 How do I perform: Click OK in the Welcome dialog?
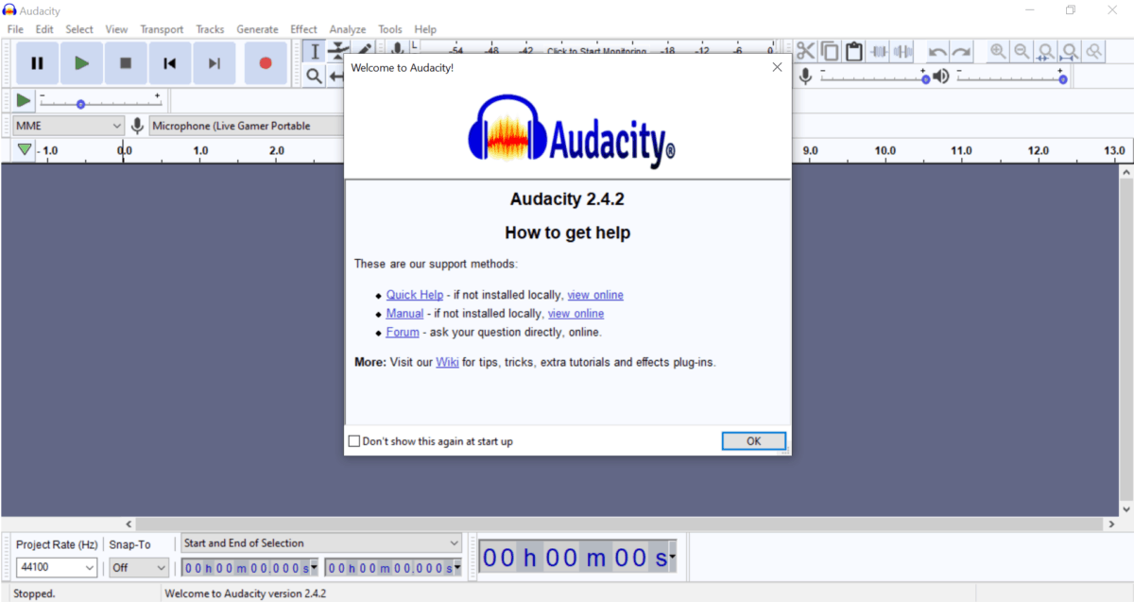click(753, 441)
